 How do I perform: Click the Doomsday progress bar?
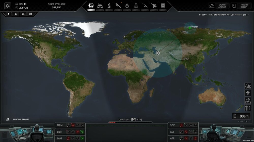pyautogui.click(x=130, y=123)
